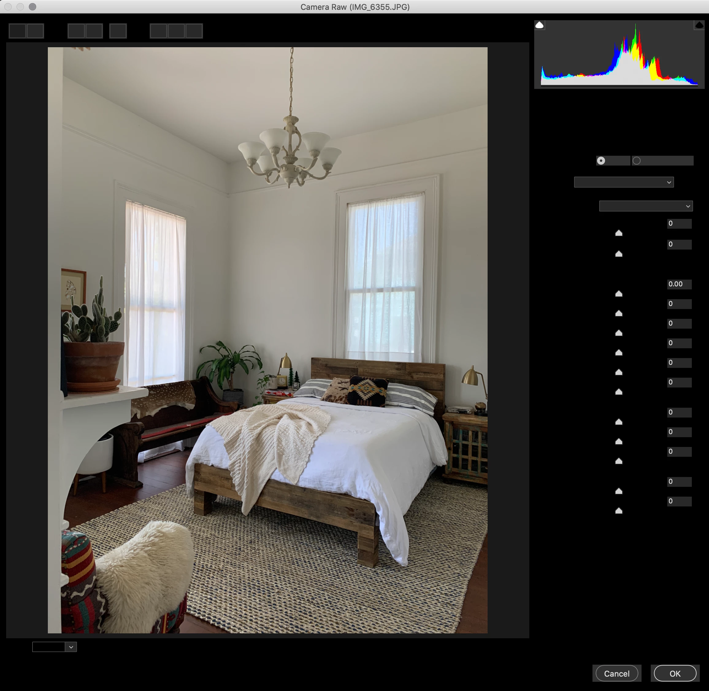
Task: Toggle the white-triangle clipping warning on histogram
Action: (539, 25)
